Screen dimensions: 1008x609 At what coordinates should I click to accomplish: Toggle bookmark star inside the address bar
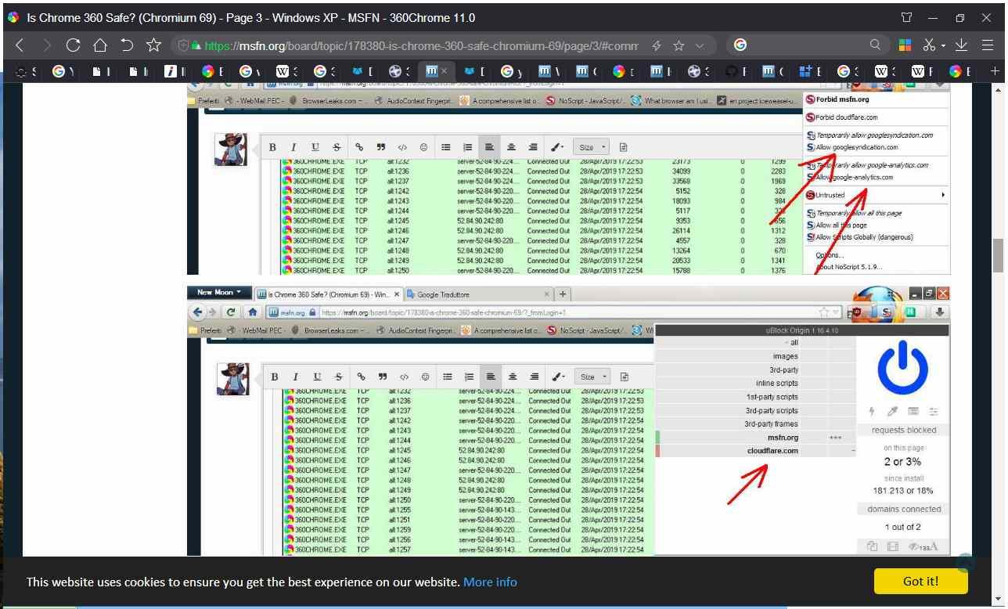pos(679,45)
